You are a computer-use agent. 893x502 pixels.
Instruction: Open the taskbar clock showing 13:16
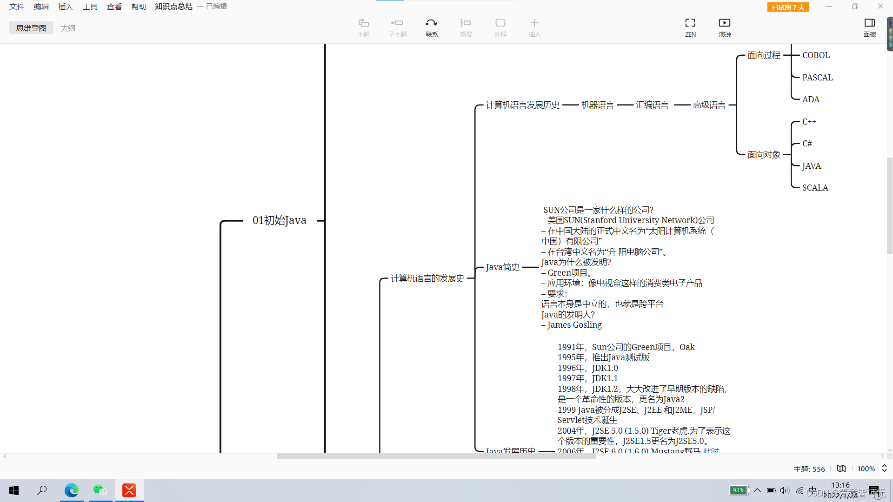click(x=840, y=490)
